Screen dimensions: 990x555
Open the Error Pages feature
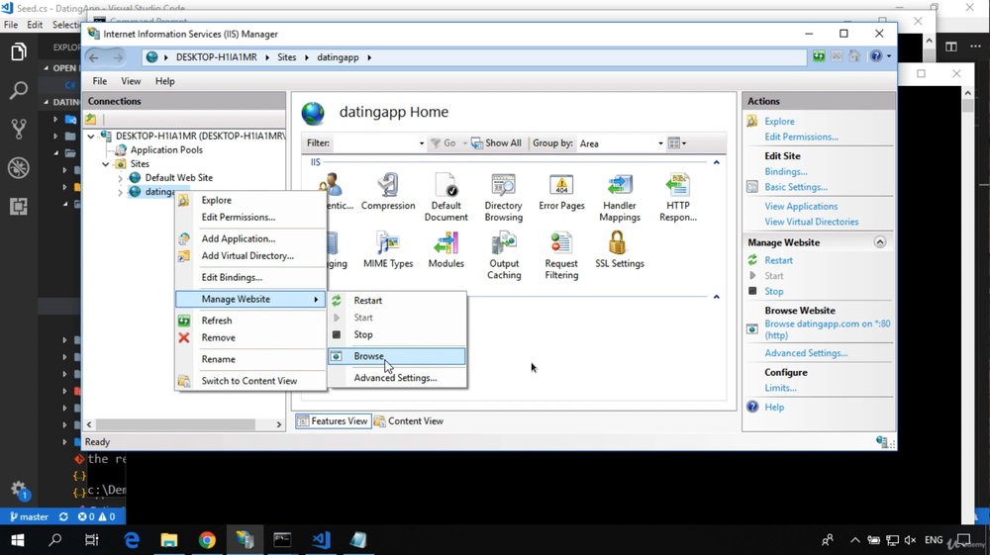pos(561,192)
